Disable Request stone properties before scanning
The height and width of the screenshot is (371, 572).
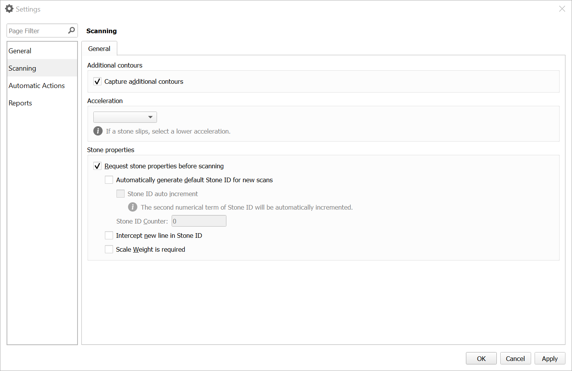pyautogui.click(x=97, y=166)
